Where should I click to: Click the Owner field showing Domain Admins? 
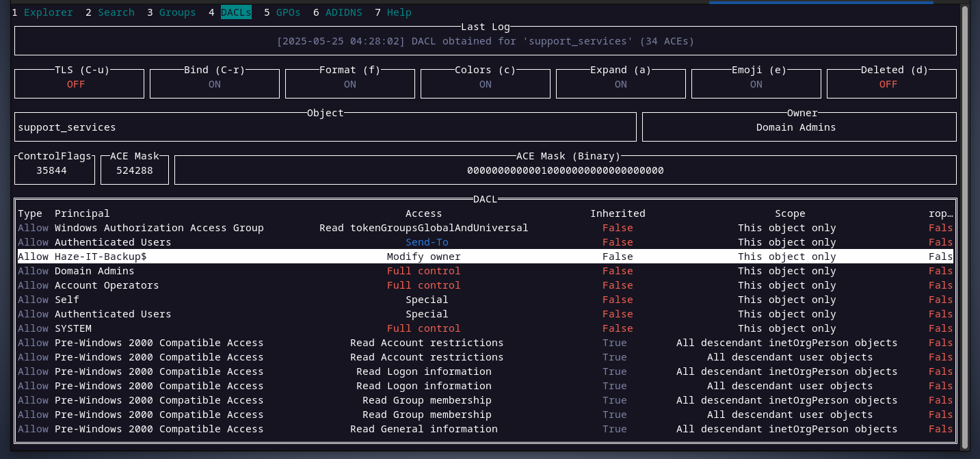tap(799, 127)
